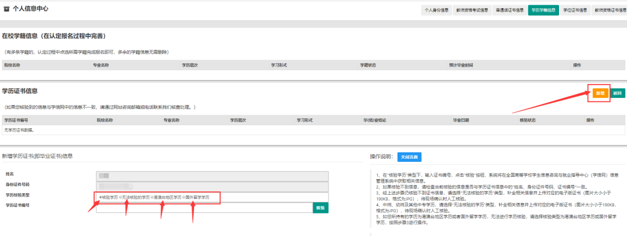This screenshot has height=236, width=627.
Task: Select the 核验学历 radio option
Action: click(x=100, y=197)
